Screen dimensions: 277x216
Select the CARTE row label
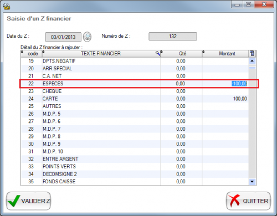pyautogui.click(x=50, y=99)
